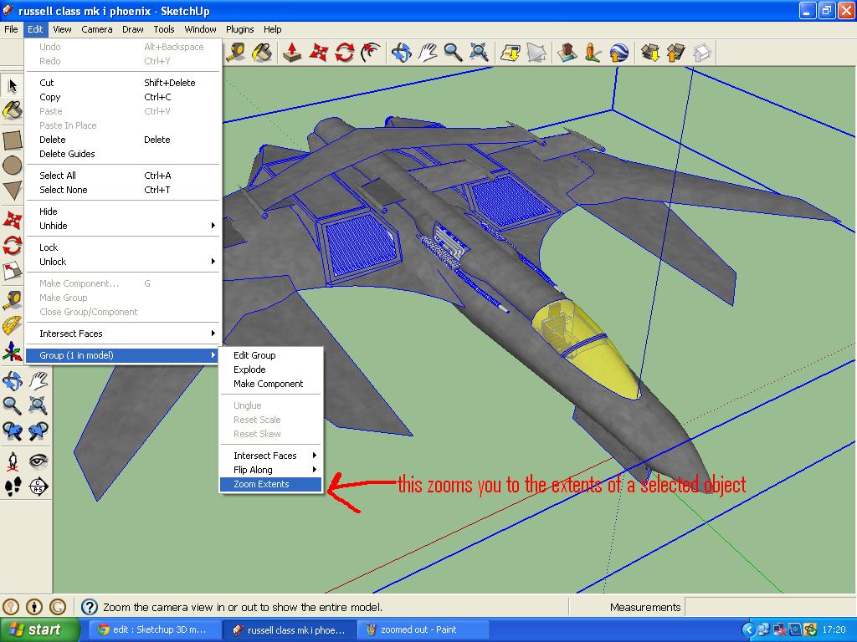Select the Paint Bucket tool in top toolbar

(x=262, y=53)
